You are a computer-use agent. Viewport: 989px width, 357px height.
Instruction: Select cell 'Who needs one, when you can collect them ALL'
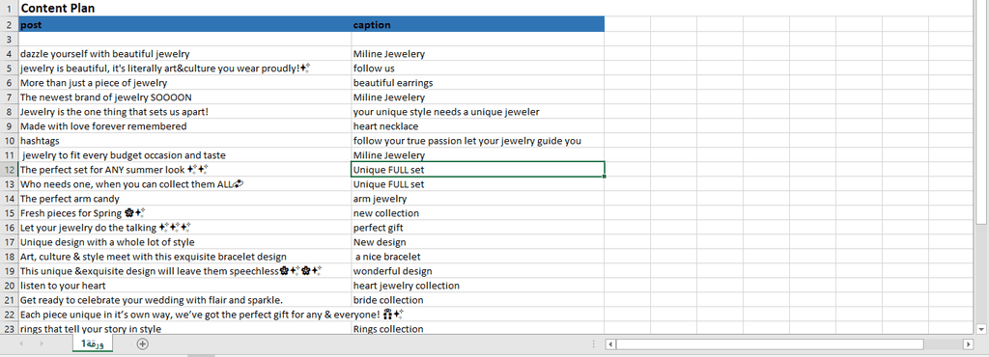pyautogui.click(x=184, y=184)
